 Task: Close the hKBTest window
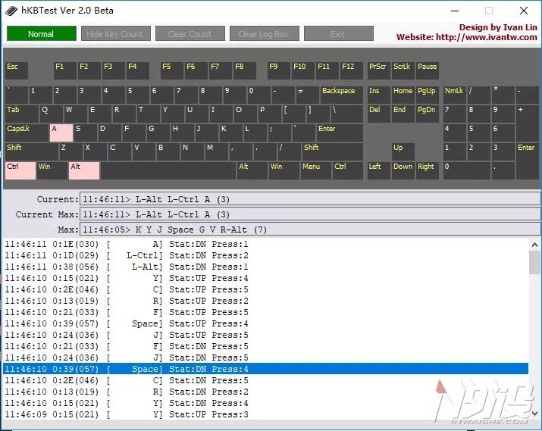523,11
